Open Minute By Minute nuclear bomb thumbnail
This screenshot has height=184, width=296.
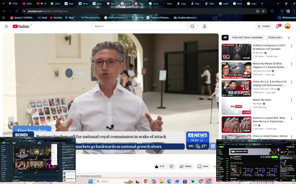coord(236,70)
